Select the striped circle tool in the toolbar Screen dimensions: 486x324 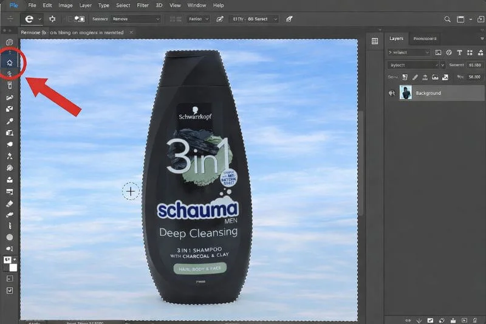10,168
